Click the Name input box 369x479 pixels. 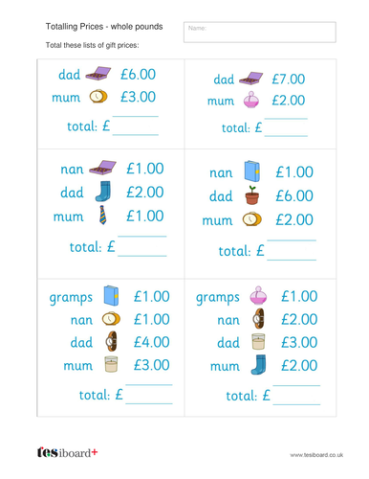pos(260,32)
